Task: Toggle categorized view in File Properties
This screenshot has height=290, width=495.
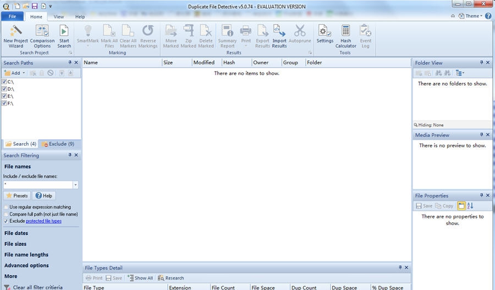Action: tap(461, 206)
